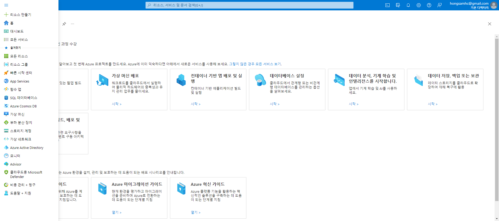Viewport: 499px width, 221px height.
Task: Click the Azure Cosmos DB icon
Action: click(x=6, y=106)
